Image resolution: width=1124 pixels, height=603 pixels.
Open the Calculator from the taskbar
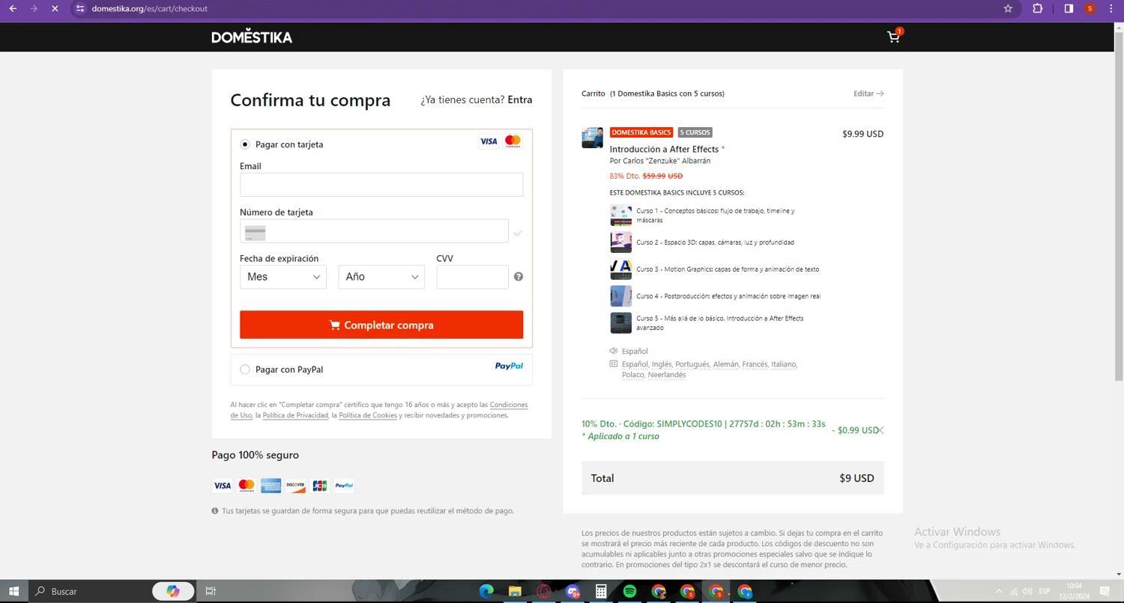[x=601, y=591]
